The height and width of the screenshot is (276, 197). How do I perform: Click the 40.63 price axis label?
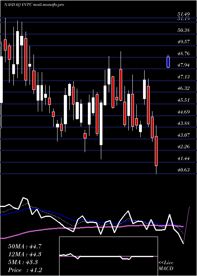click(183, 170)
